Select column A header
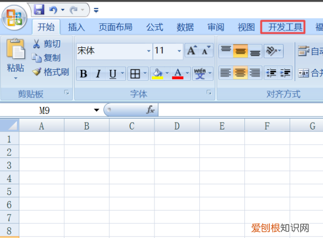The image size is (323, 238). (x=41, y=126)
